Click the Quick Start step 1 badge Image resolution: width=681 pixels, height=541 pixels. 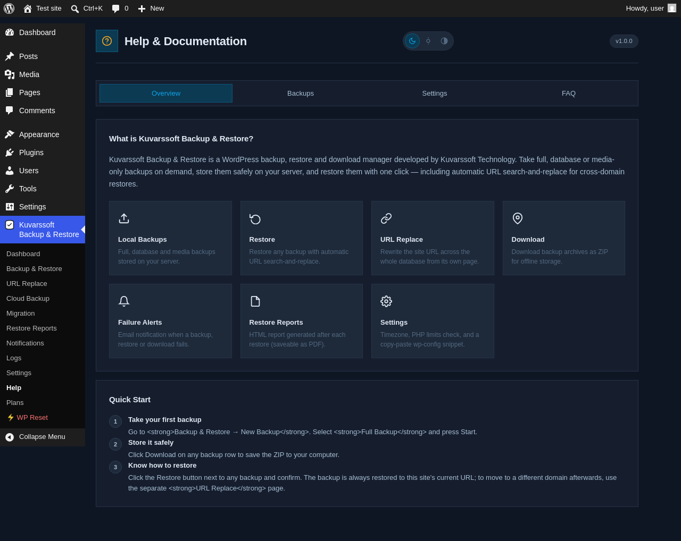pyautogui.click(x=115, y=421)
